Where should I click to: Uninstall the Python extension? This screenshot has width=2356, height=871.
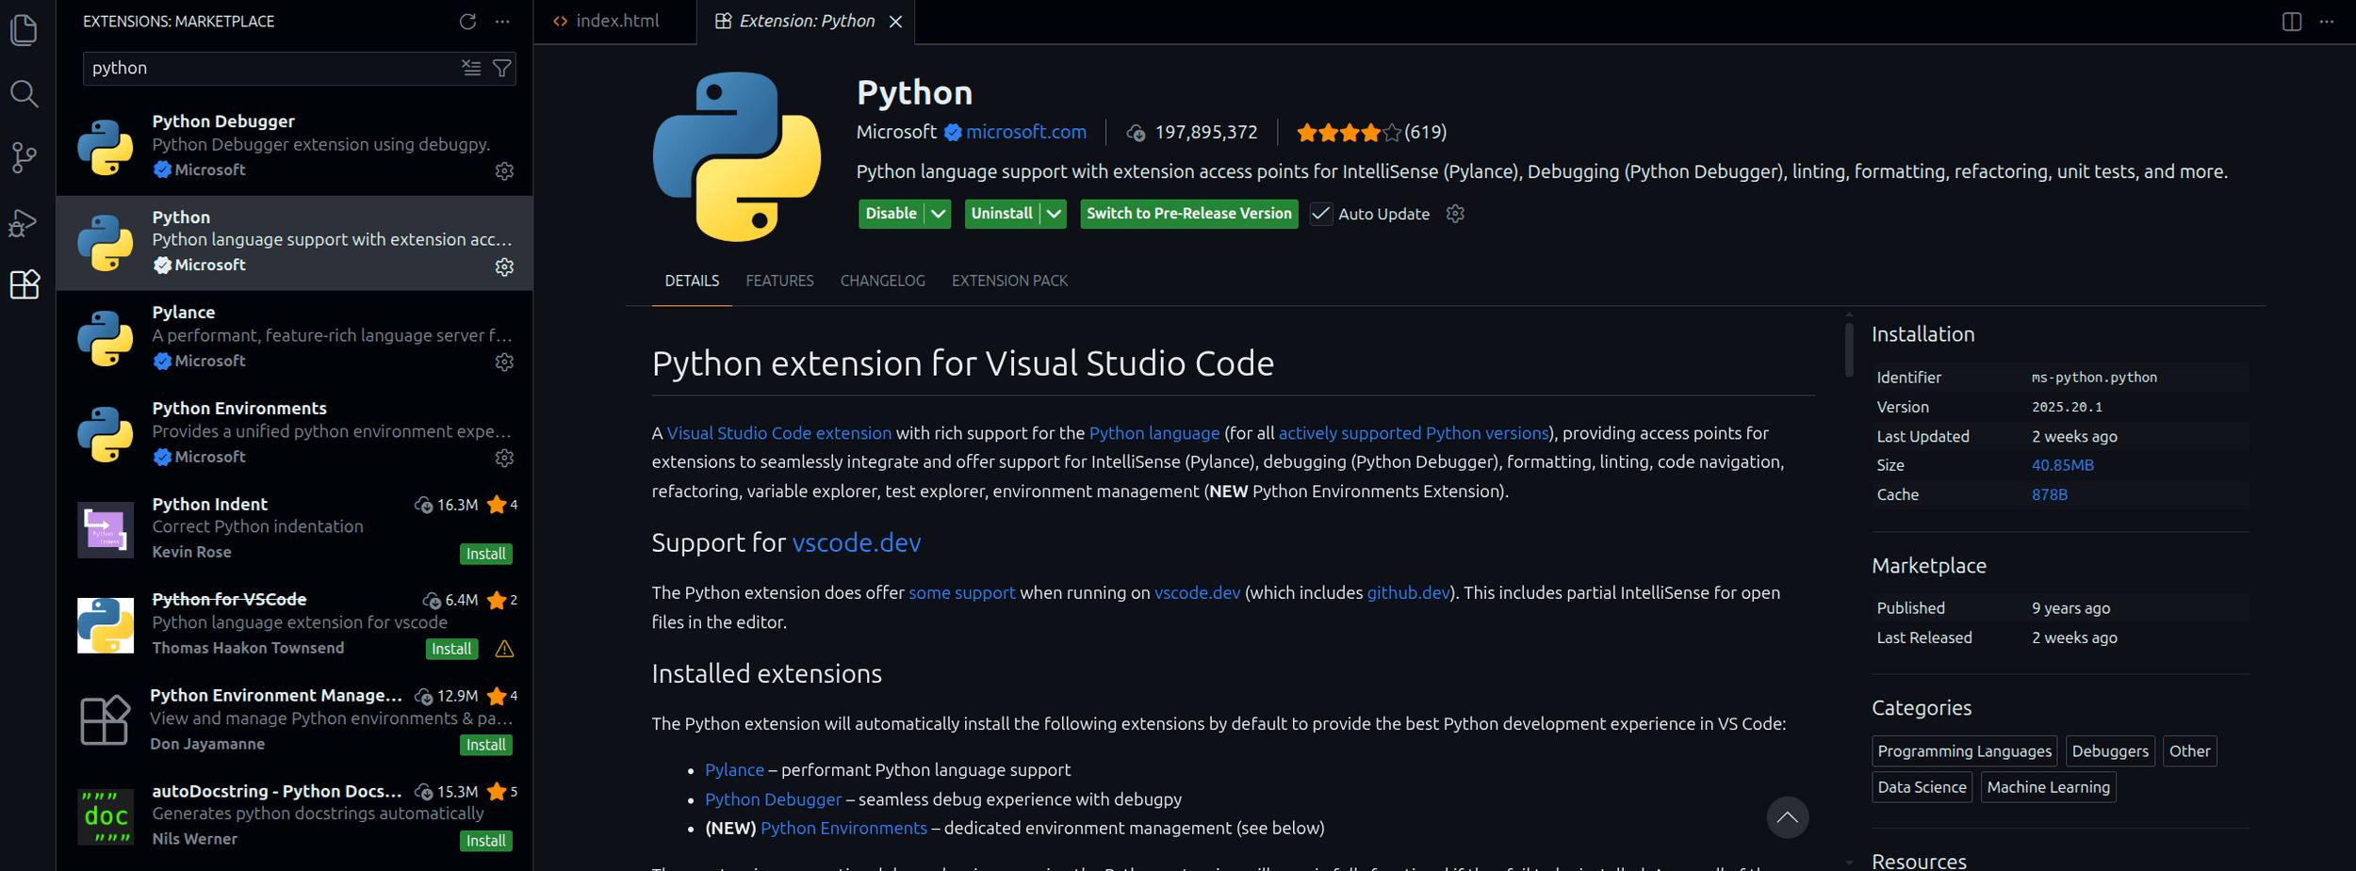click(x=1002, y=214)
